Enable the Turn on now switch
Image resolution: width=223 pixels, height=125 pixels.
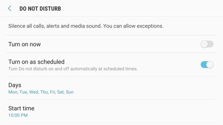[x=207, y=44]
